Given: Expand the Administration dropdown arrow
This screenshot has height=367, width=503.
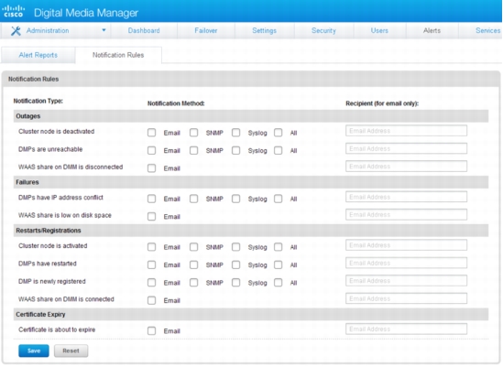Looking at the screenshot, I should (104, 30).
